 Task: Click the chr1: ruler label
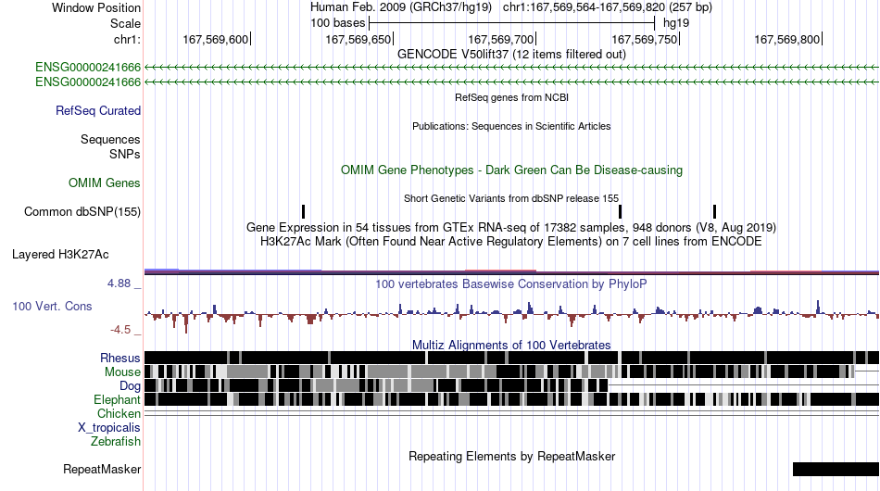pyautogui.click(x=127, y=39)
